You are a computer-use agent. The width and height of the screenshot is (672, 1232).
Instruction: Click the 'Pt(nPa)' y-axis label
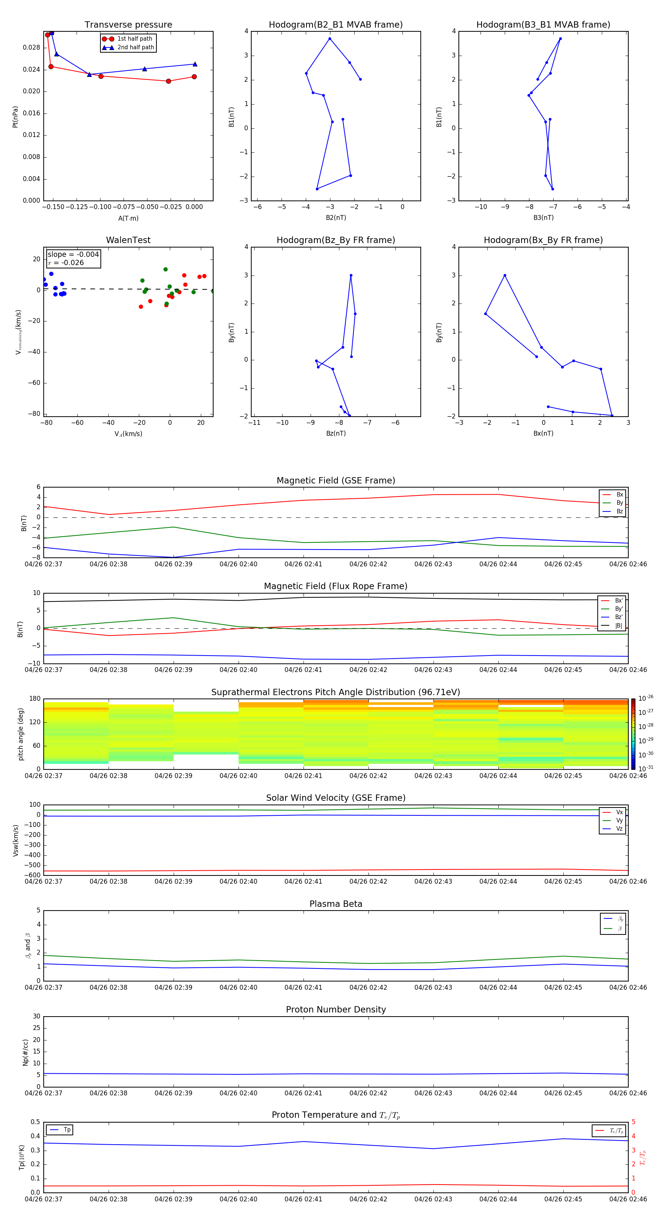[15, 117]
